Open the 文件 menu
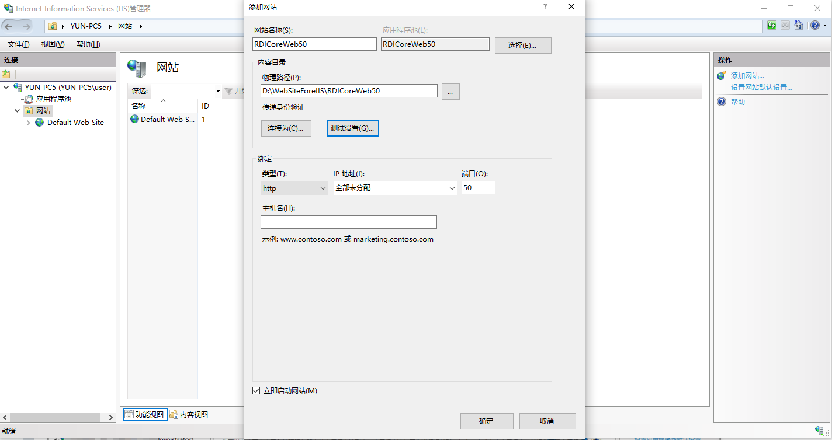Viewport: 832px width, 440px height. click(x=18, y=44)
